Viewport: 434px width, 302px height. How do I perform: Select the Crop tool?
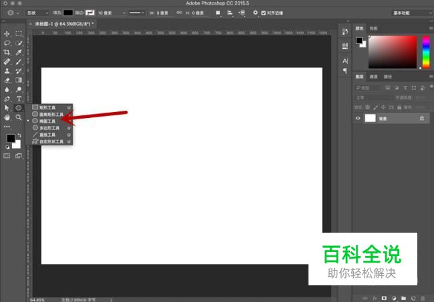[7, 52]
